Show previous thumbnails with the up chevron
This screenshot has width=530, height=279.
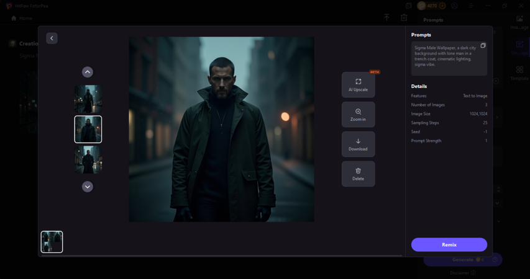click(x=88, y=72)
